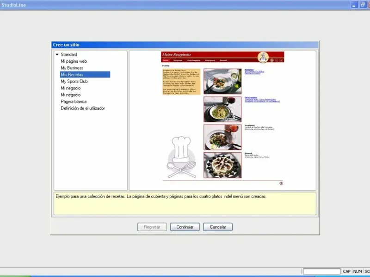Click the Meine Rezeptseite preview image
The width and height of the screenshot is (370, 277).
pos(222,119)
